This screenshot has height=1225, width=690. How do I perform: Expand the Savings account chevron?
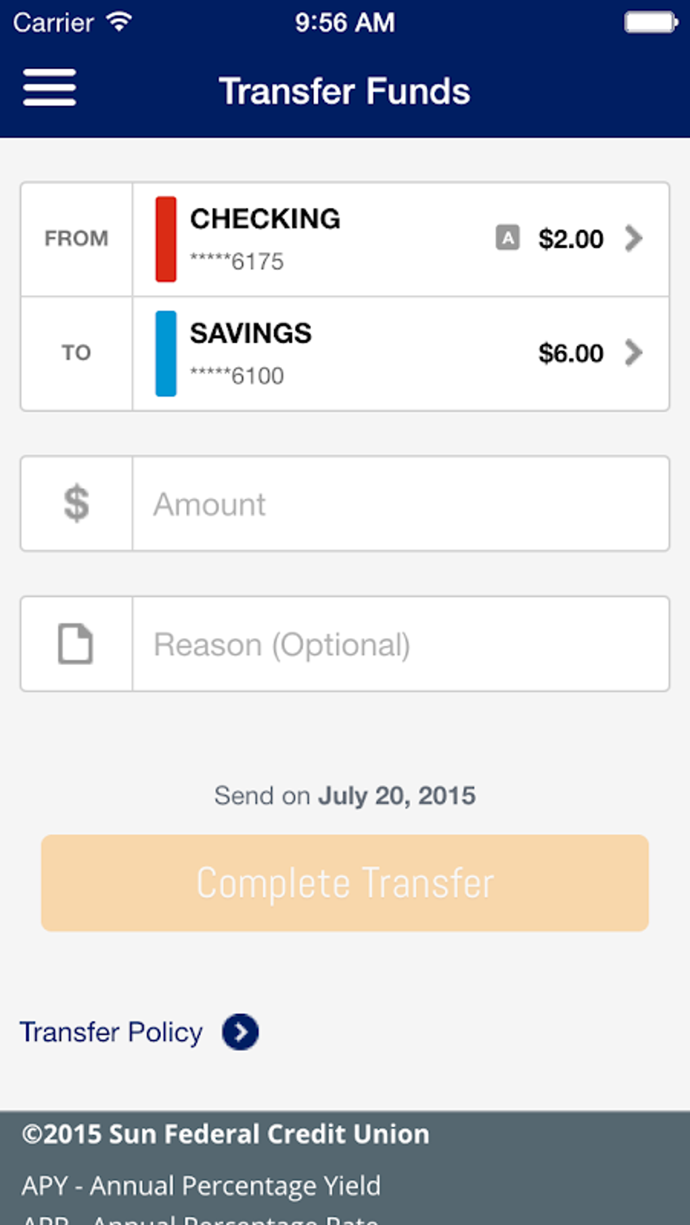click(634, 353)
